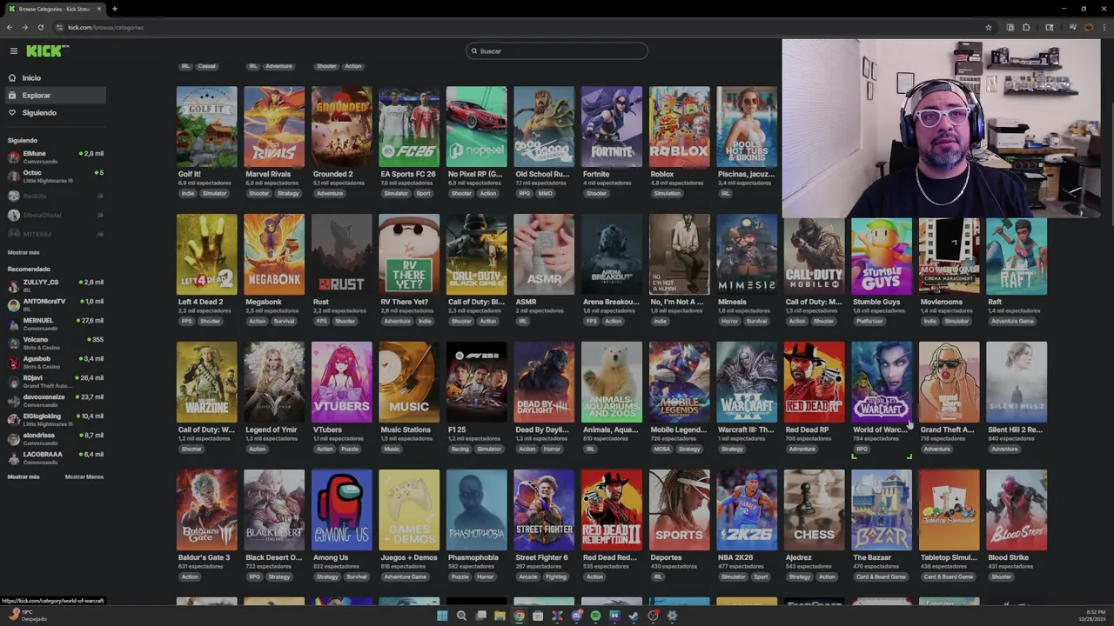The height and width of the screenshot is (626, 1114).
Task: Open Chrome media control icon
Action: [1073, 27]
